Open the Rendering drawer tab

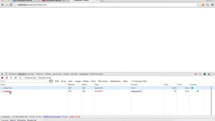(x=32, y=120)
